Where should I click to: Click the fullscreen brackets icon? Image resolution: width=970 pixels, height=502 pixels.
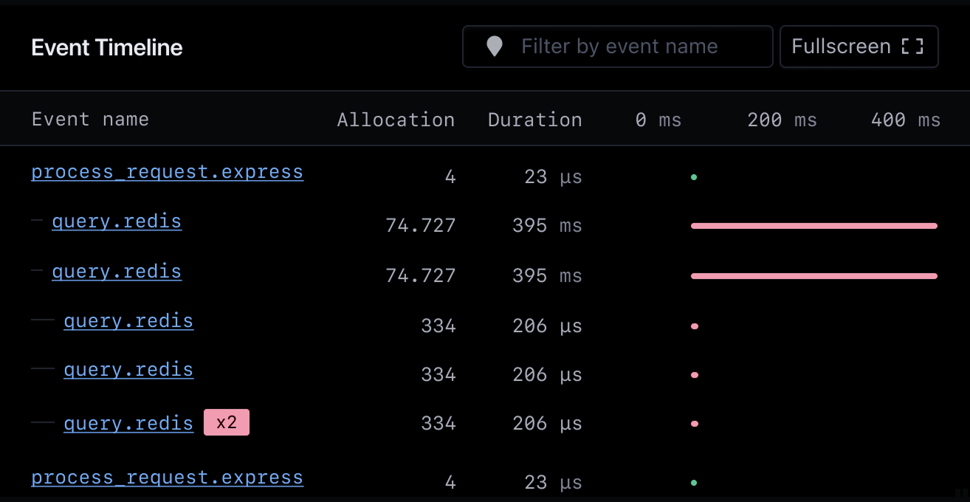pos(912,47)
